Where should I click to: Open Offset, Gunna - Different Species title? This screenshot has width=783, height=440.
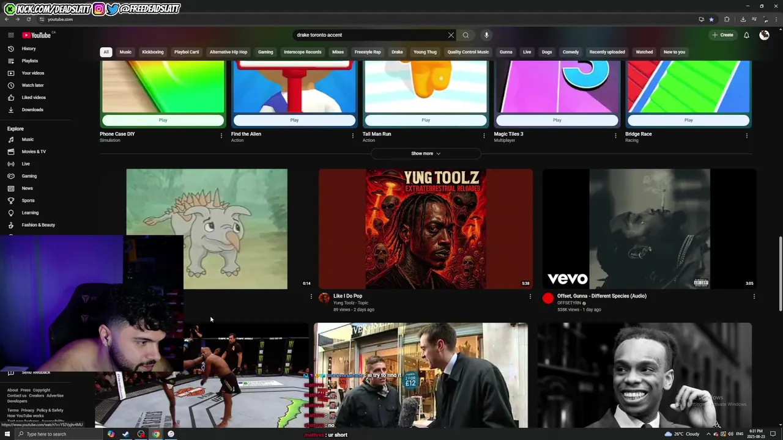coord(601,296)
